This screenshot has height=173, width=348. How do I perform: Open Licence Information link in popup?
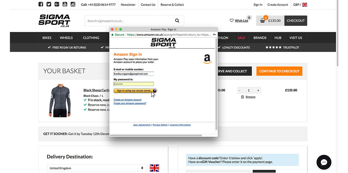(x=180, y=125)
